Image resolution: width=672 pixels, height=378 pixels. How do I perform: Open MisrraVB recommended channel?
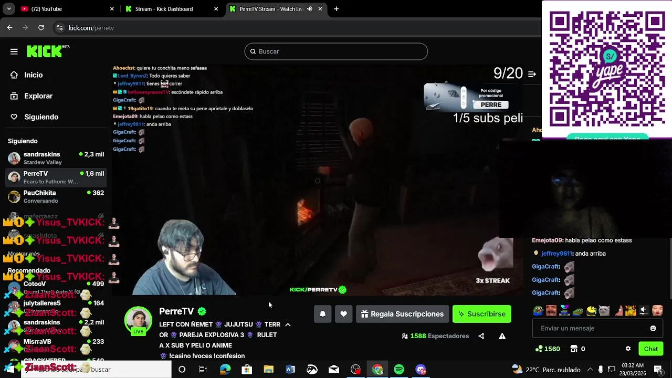pos(56,345)
